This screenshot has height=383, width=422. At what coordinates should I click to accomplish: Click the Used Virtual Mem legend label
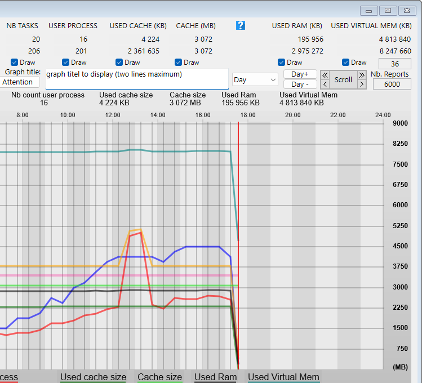pyautogui.click(x=283, y=377)
